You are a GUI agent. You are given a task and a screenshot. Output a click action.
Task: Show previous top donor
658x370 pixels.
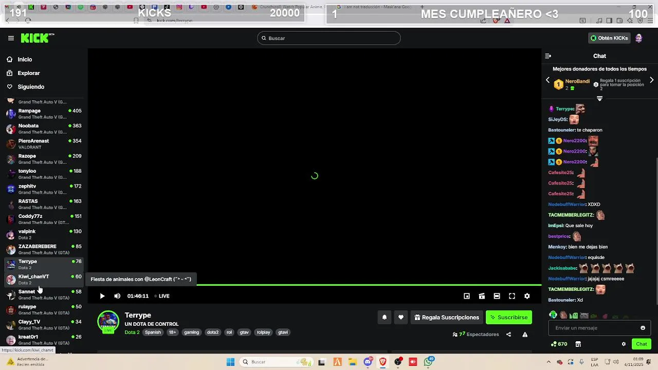point(547,80)
